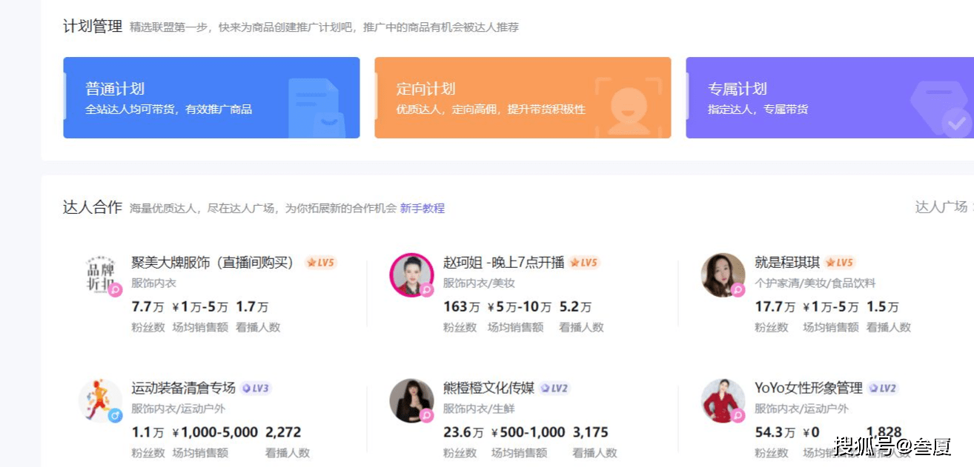Screen dimensions: 974x467
Task: Open the 新手教程 tutorial link
Action: click(422, 209)
